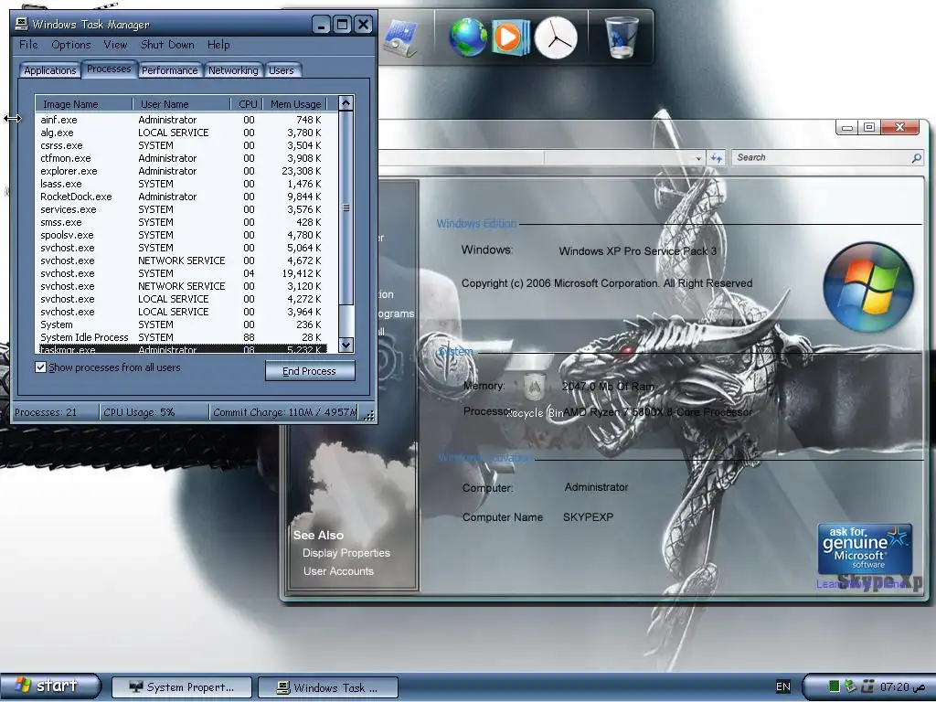Select the explorer.exe process row
The width and height of the screenshot is (936, 702).
coord(183,171)
